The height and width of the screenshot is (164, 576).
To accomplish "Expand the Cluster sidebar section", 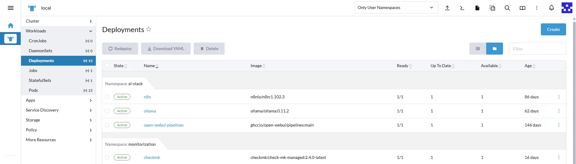I will tap(58, 21).
